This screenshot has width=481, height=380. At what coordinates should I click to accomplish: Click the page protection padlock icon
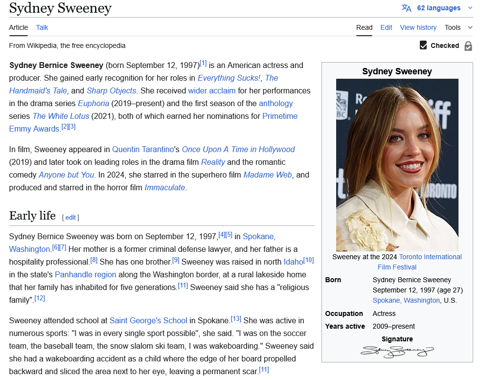pyautogui.click(x=468, y=46)
